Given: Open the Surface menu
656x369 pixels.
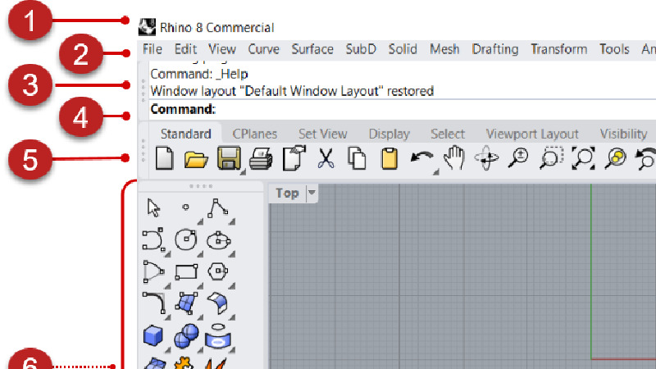Looking at the screenshot, I should click(312, 49).
